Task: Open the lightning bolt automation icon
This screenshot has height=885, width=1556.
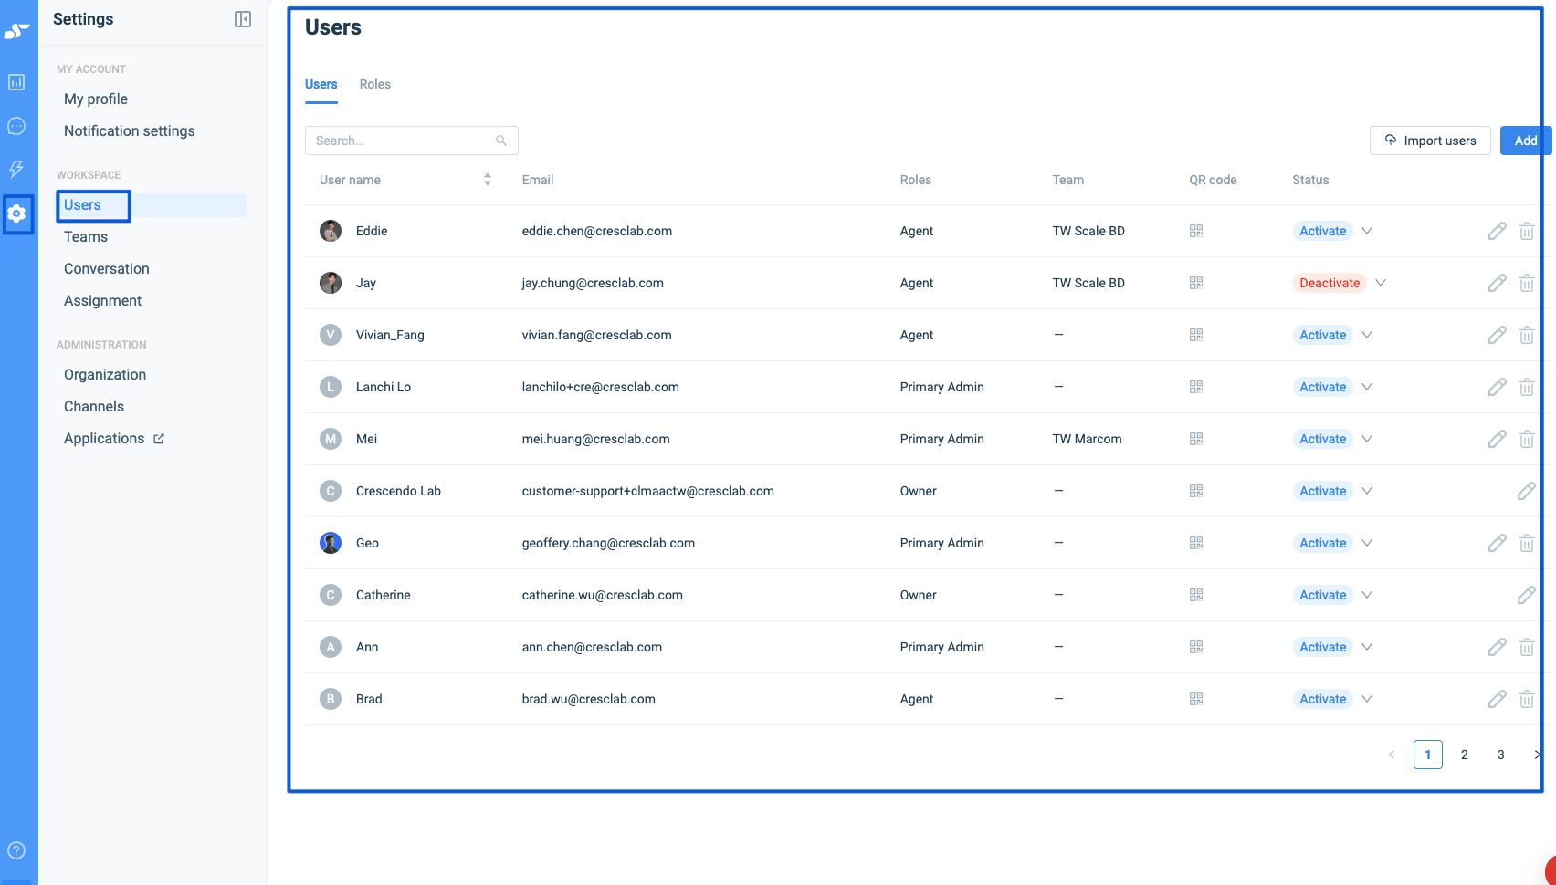Action: pyautogui.click(x=16, y=169)
